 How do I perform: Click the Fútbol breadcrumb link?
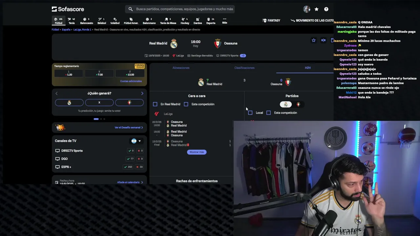55,29
